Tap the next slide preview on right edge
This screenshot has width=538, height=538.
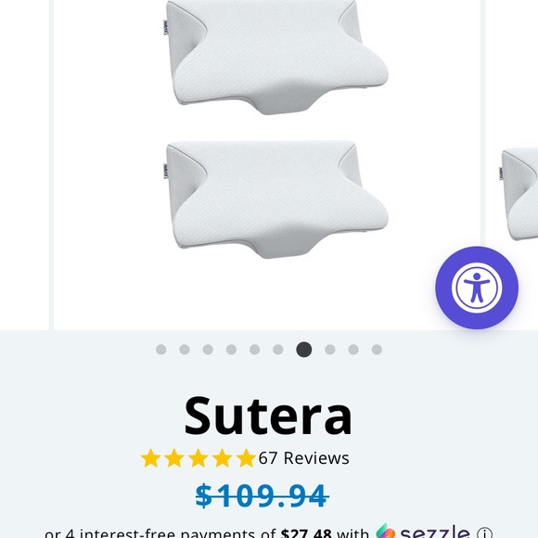click(519, 194)
